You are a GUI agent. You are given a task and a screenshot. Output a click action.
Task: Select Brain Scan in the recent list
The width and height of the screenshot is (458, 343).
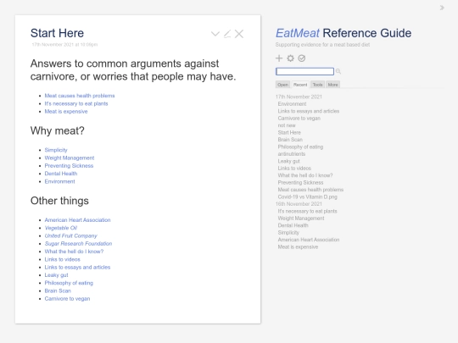[x=290, y=140]
